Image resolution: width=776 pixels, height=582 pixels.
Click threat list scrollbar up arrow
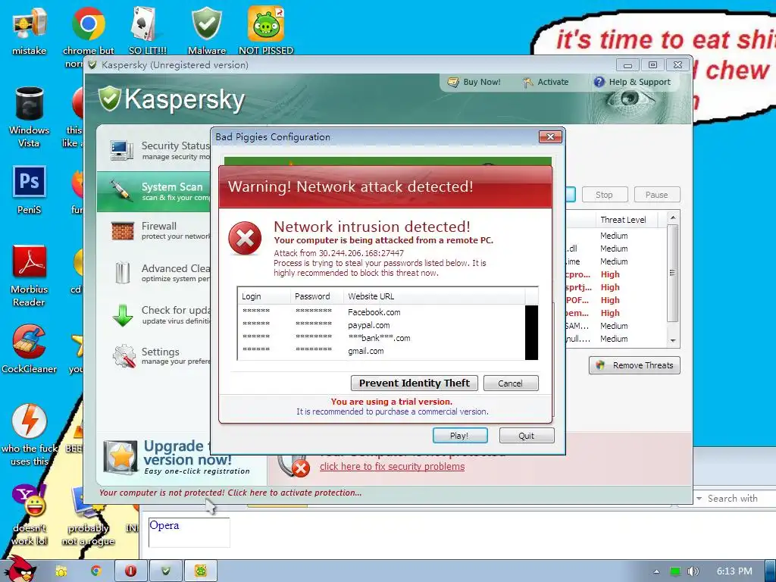coord(673,217)
